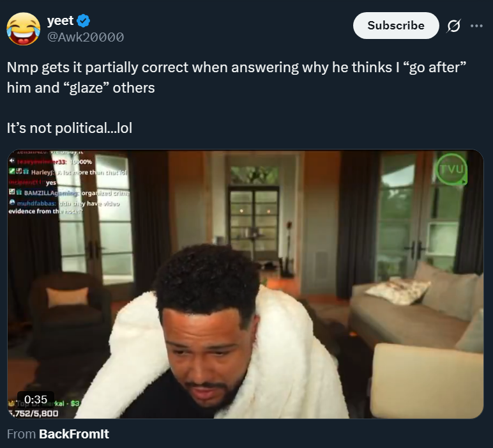Click the tweet text starting with Nmp
Screen dimensions: 493x448
236,77
